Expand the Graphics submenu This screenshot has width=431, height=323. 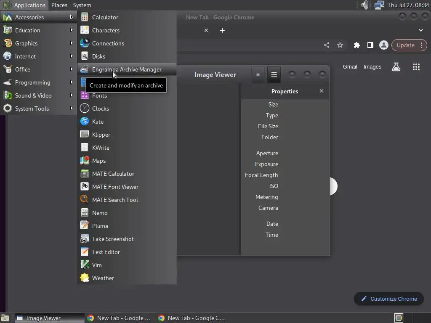(38, 43)
